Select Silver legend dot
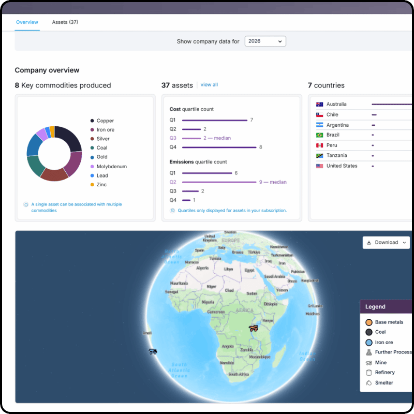This screenshot has height=414, width=414. (x=92, y=139)
